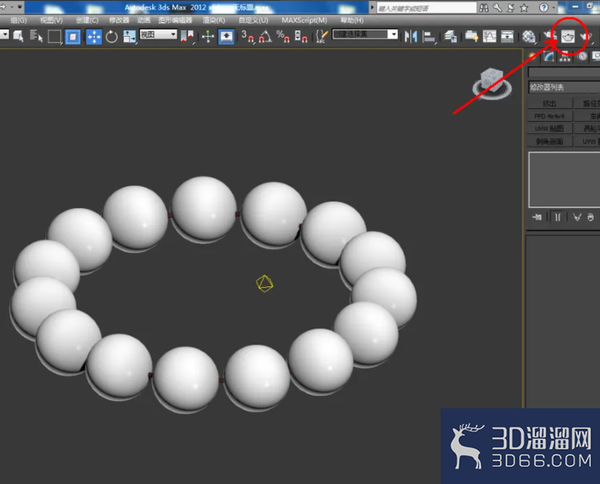600x484 pixels.
Task: Click the 倒角剖面 Bevel Profile button
Action: pos(550,141)
